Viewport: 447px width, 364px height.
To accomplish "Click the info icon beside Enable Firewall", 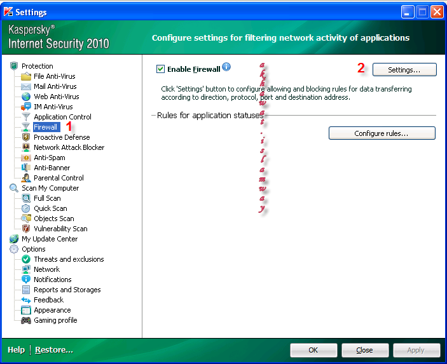I will pos(226,67).
